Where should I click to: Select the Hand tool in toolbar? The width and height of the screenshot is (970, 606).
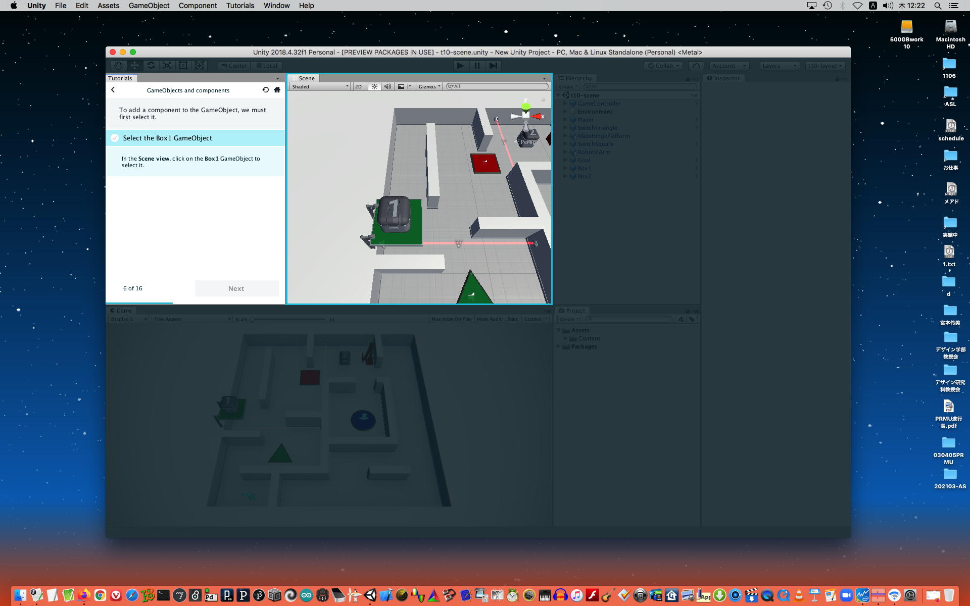click(118, 66)
